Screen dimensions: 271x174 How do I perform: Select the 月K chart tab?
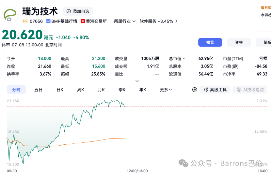pyautogui.click(x=101, y=90)
